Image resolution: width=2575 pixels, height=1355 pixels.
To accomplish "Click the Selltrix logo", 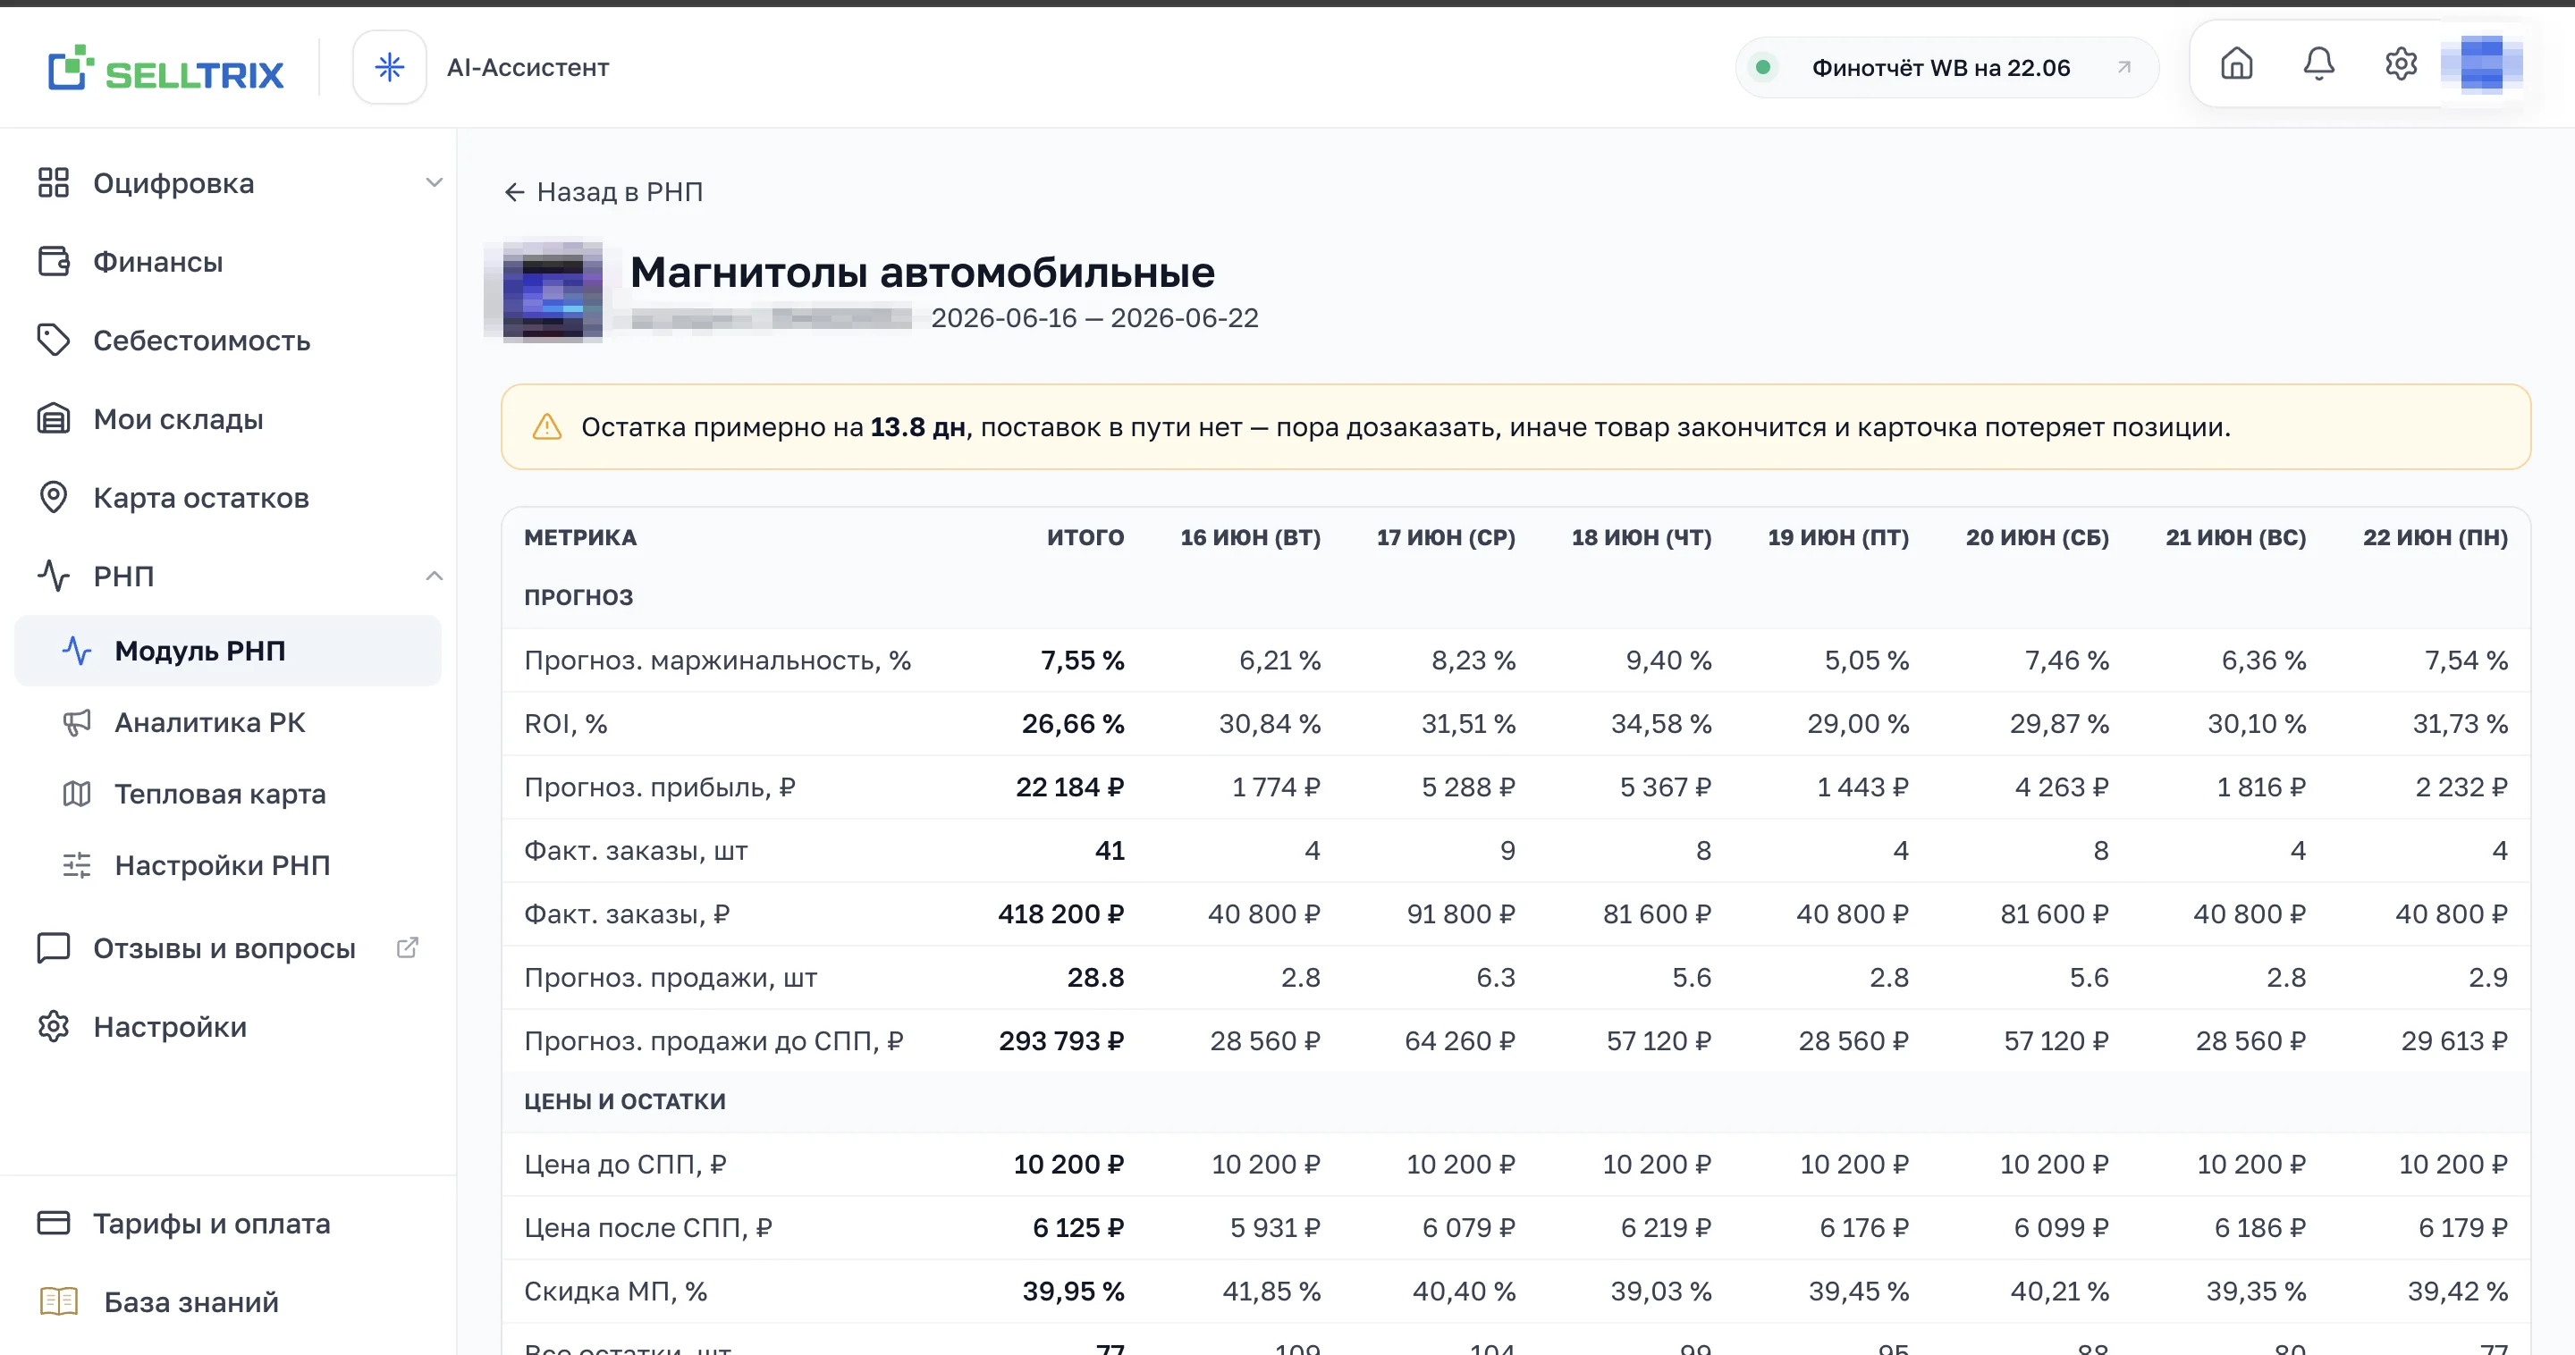I will [x=166, y=69].
